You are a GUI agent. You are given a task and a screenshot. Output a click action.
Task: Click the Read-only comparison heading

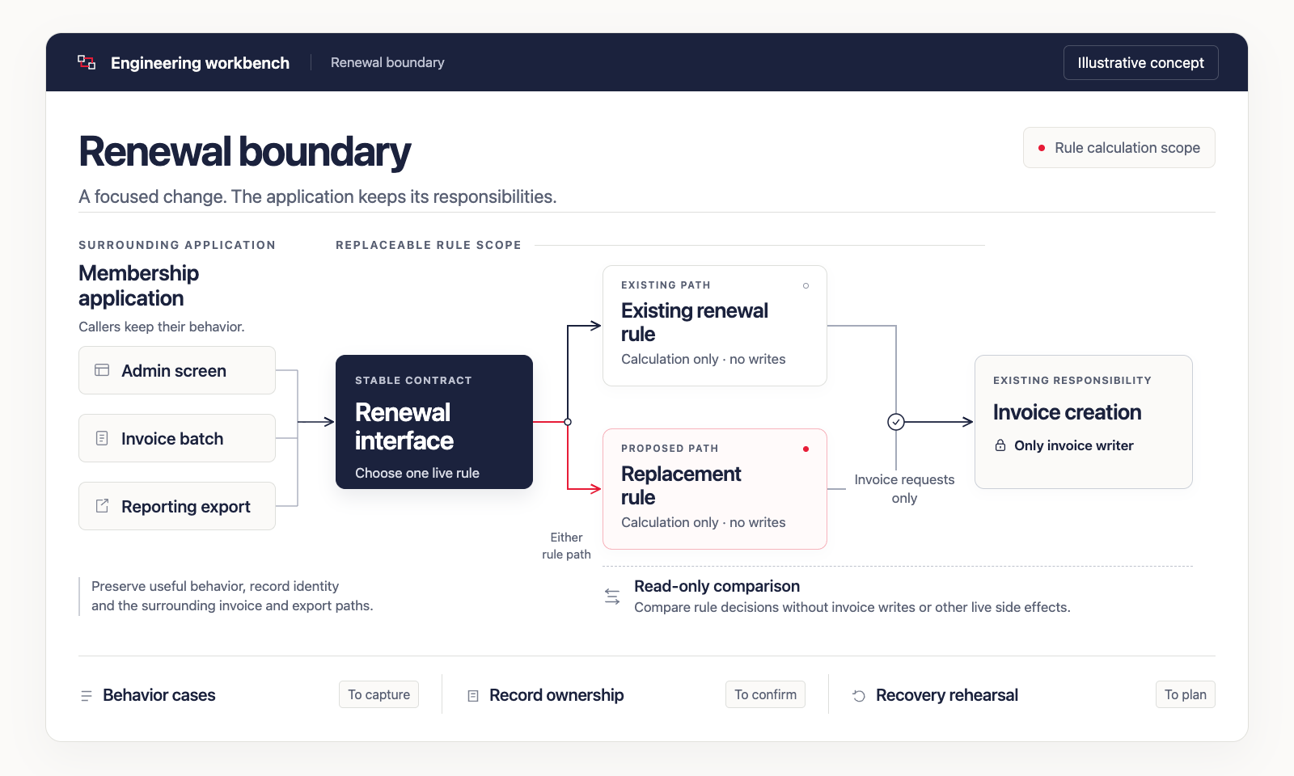pyautogui.click(x=717, y=586)
